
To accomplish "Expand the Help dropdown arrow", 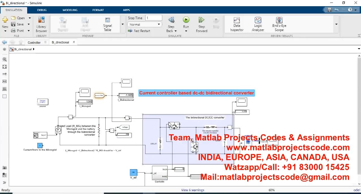I will pos(355,10).
